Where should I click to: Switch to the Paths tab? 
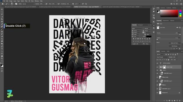tap(168, 51)
